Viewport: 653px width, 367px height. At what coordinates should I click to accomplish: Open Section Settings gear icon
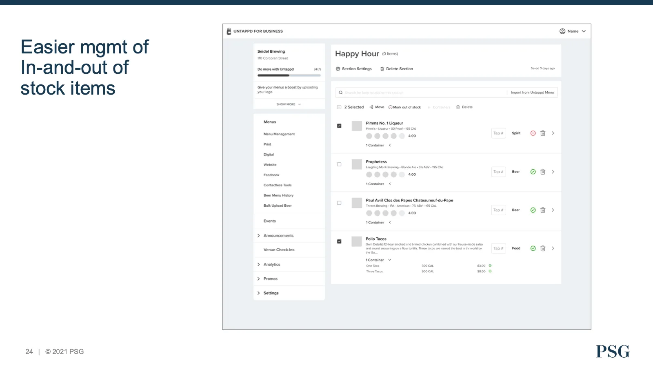point(338,69)
